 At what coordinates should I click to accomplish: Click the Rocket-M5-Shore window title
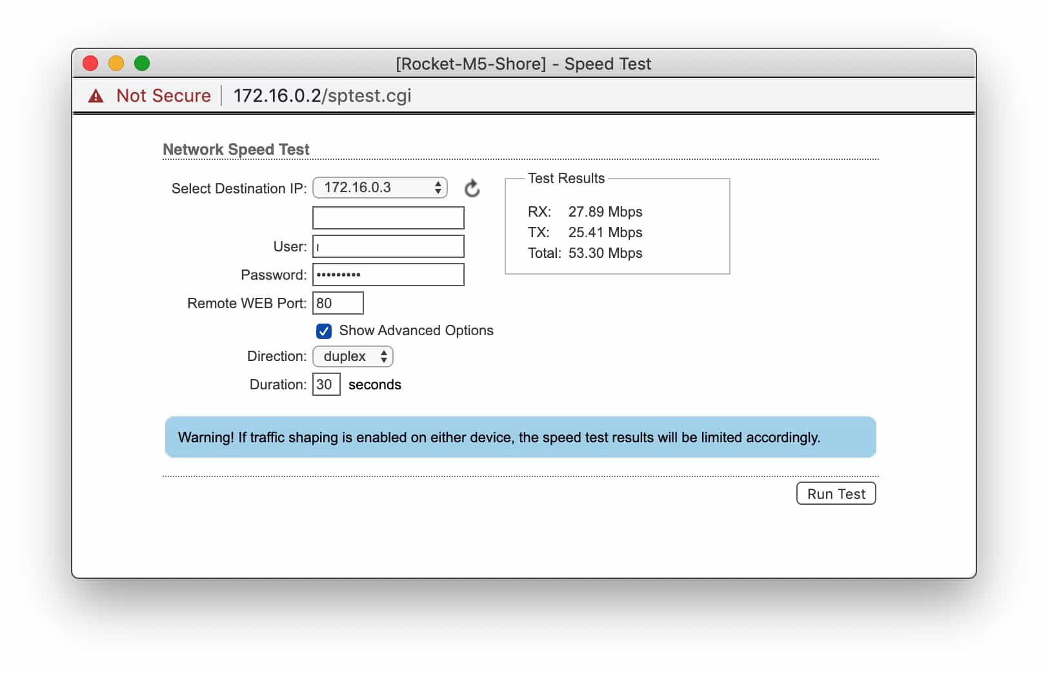click(523, 64)
